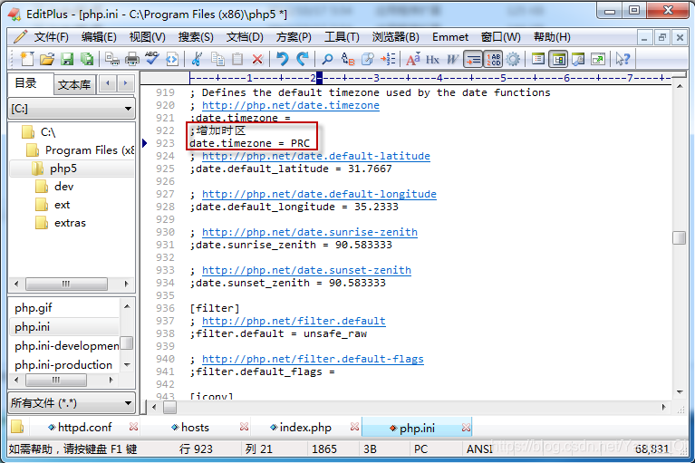The image size is (695, 463).
Task: Toggle word wrap with W icon
Action: click(x=452, y=59)
